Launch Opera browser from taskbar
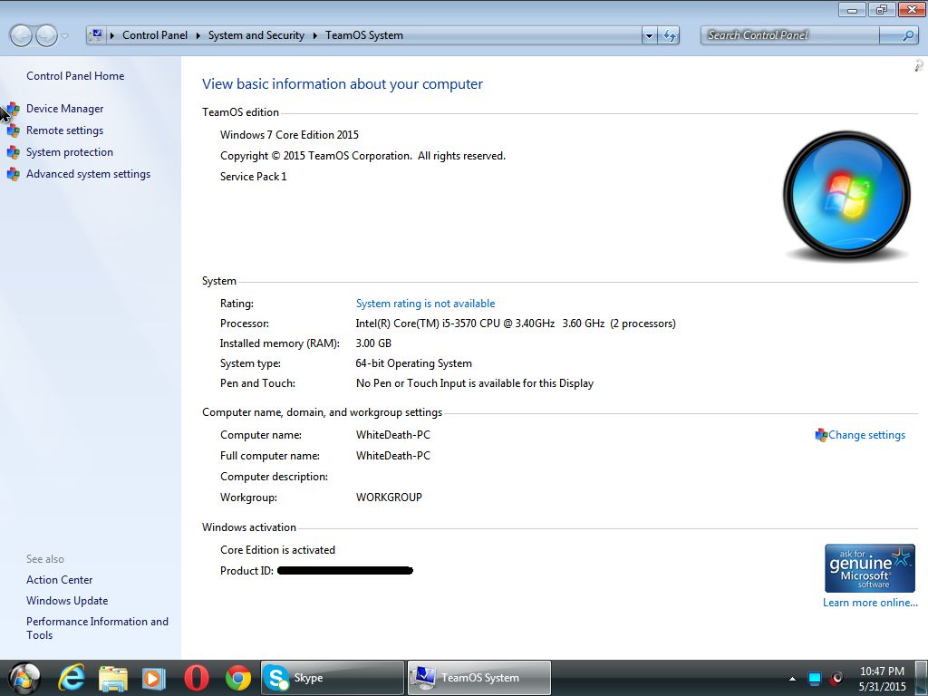 click(x=196, y=678)
